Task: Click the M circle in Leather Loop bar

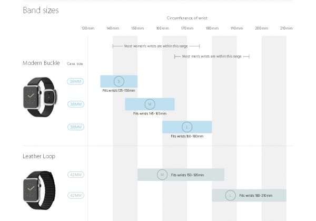Action: [162, 175]
